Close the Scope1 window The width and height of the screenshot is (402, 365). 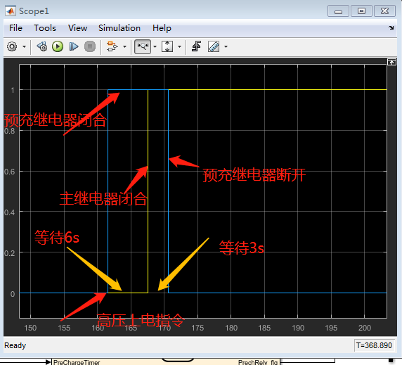click(x=385, y=11)
